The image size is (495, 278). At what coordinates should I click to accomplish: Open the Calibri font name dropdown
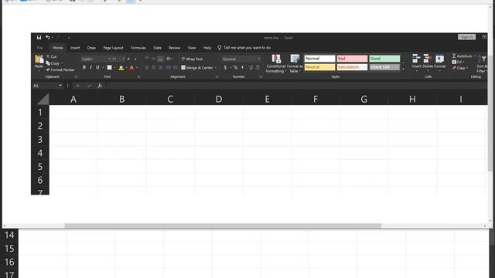click(109, 59)
